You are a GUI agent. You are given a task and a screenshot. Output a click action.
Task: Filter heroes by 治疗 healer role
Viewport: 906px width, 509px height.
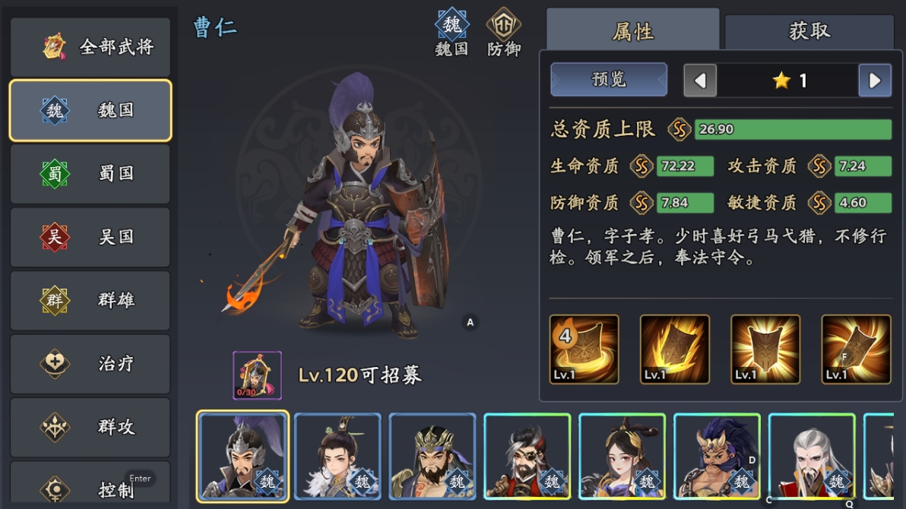pyautogui.click(x=90, y=363)
